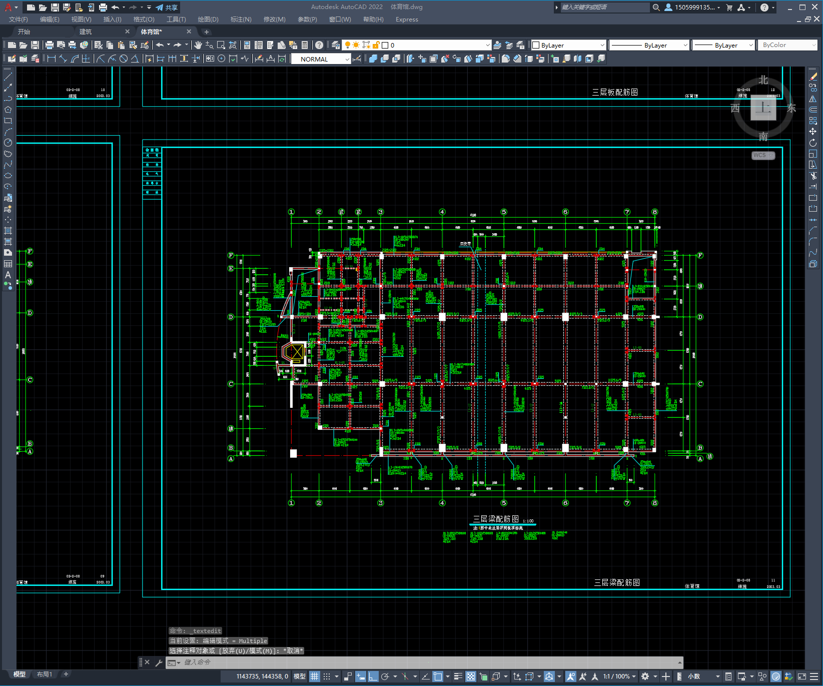Click the Arc Length dimension icon
823x686 pixels.
tap(75, 59)
